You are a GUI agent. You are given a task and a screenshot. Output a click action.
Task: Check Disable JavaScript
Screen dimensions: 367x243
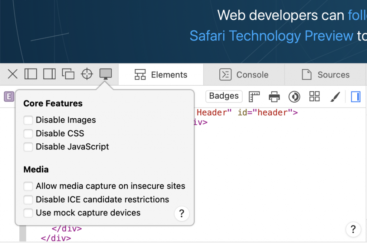[28, 147]
